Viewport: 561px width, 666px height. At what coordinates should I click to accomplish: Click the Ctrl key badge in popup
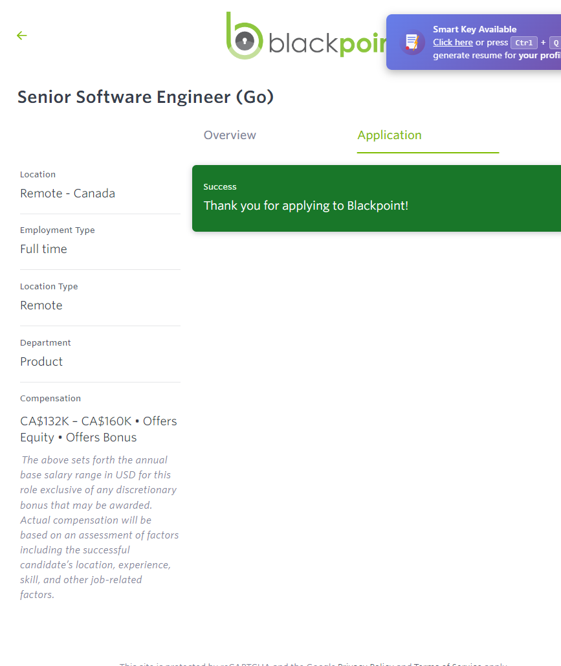(523, 43)
